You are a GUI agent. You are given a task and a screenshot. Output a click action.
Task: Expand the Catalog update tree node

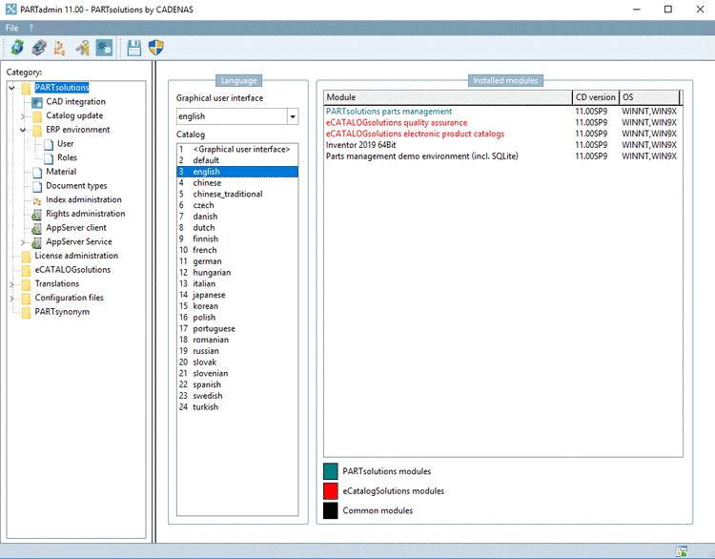point(24,116)
